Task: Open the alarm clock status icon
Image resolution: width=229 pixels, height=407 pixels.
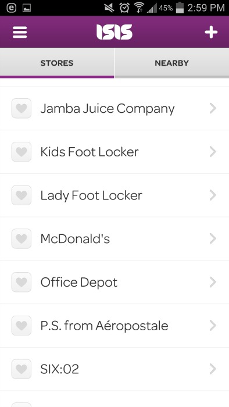Action: (x=124, y=8)
